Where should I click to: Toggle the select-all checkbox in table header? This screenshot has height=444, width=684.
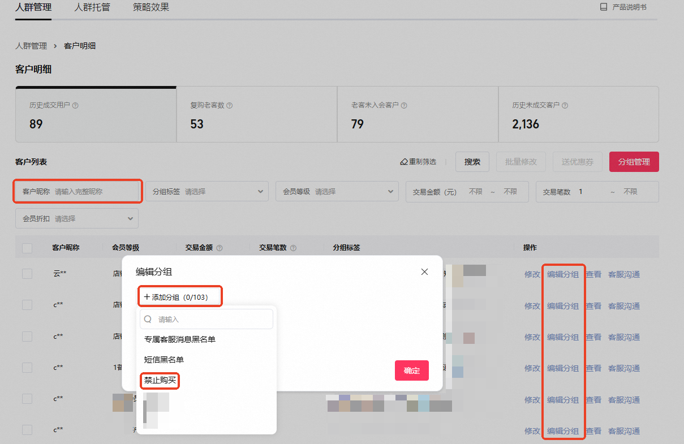(x=27, y=248)
